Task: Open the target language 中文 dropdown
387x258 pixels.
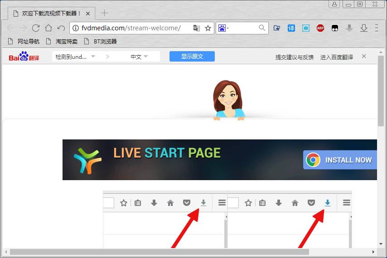Action: tap(139, 57)
